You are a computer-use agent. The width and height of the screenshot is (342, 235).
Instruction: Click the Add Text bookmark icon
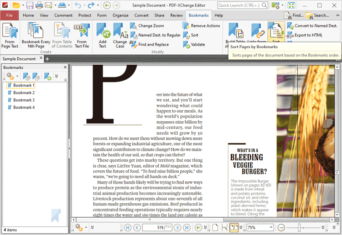coord(102,35)
